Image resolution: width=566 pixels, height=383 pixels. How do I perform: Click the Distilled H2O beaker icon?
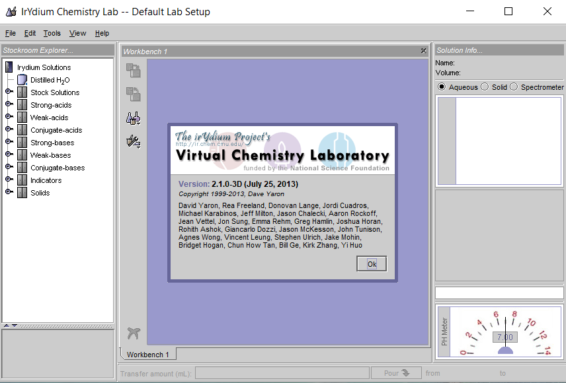pos(24,79)
